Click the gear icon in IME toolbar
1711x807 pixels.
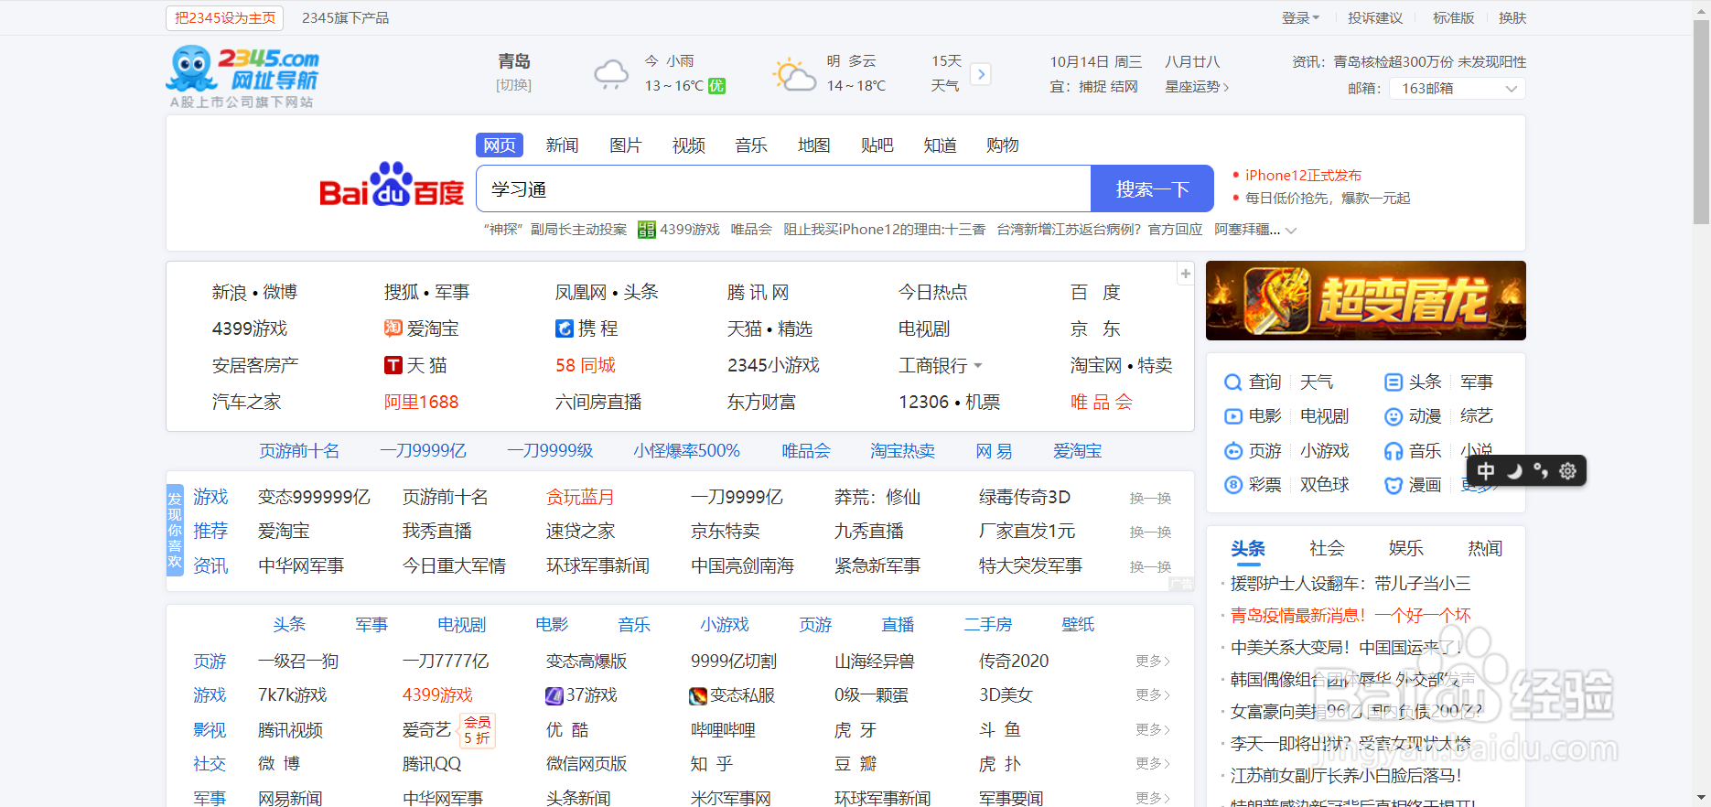click(1567, 471)
